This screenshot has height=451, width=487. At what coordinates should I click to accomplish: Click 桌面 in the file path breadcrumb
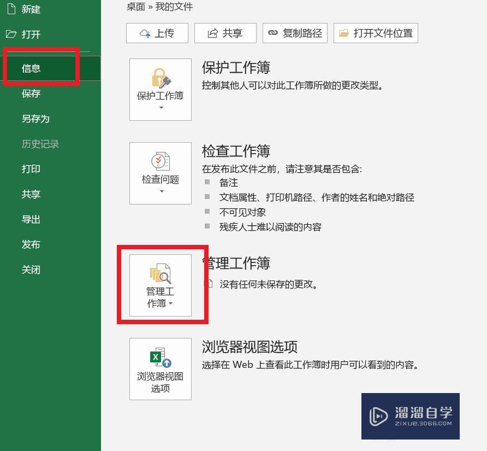(x=136, y=7)
